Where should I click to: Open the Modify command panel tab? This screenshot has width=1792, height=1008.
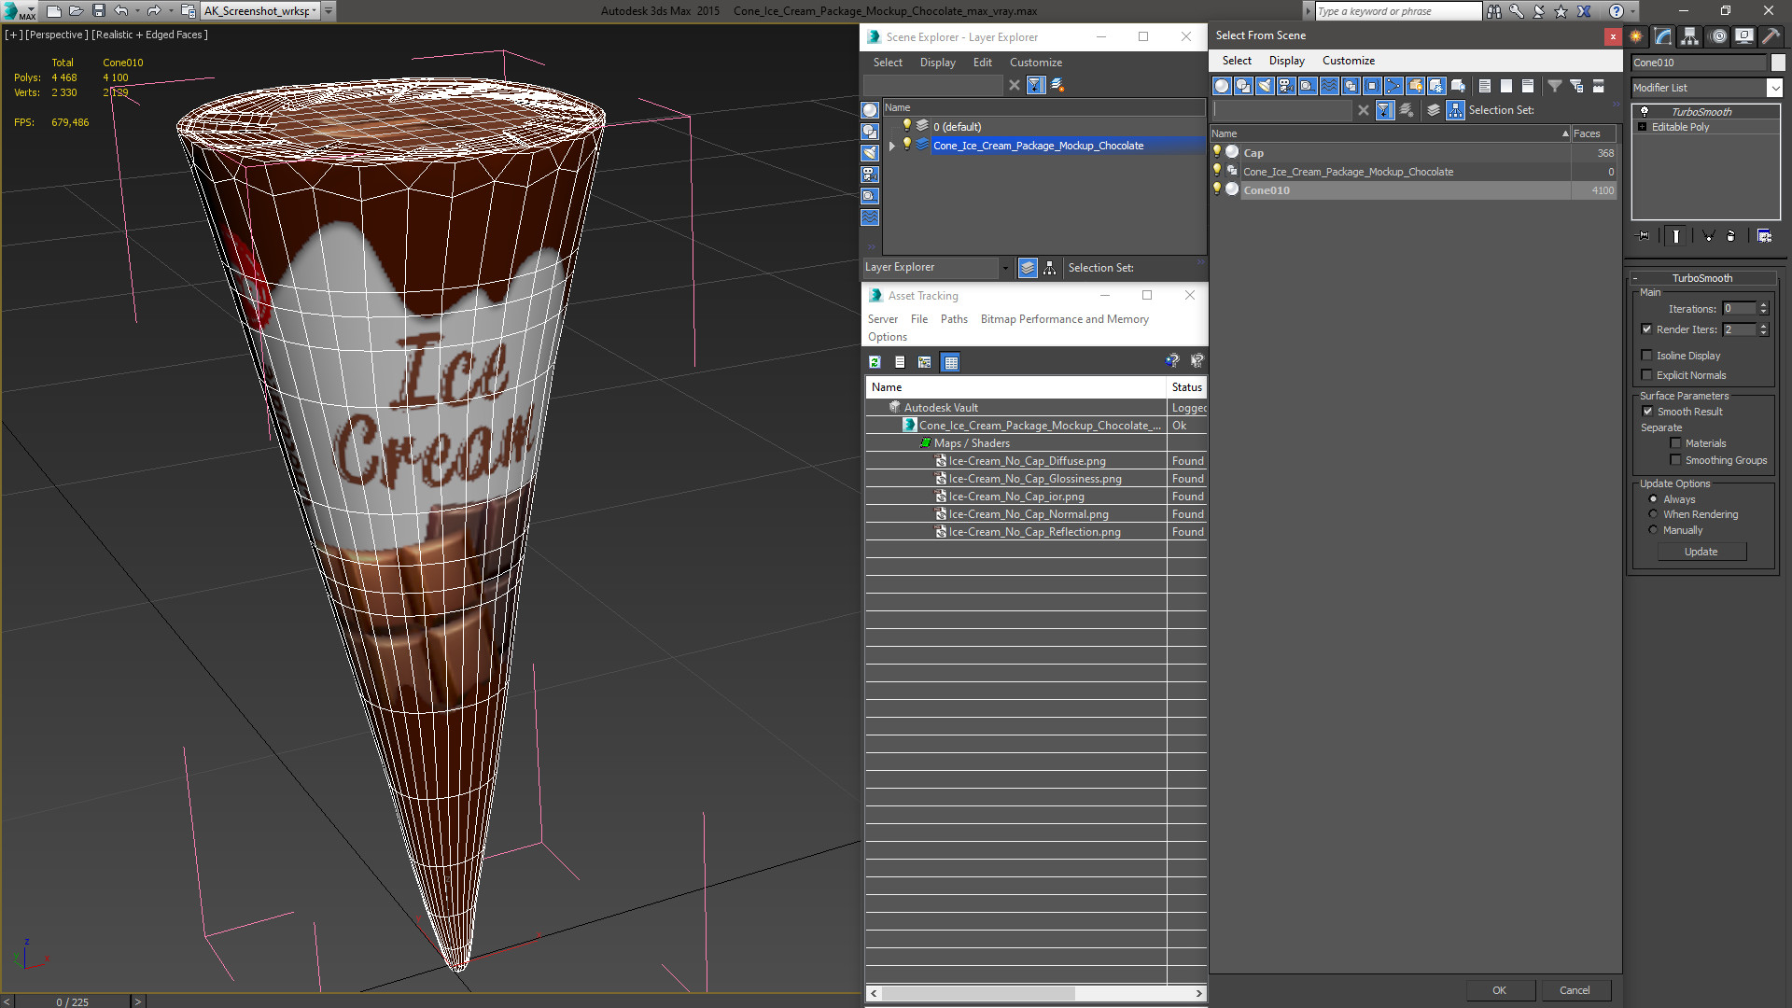coord(1663,36)
